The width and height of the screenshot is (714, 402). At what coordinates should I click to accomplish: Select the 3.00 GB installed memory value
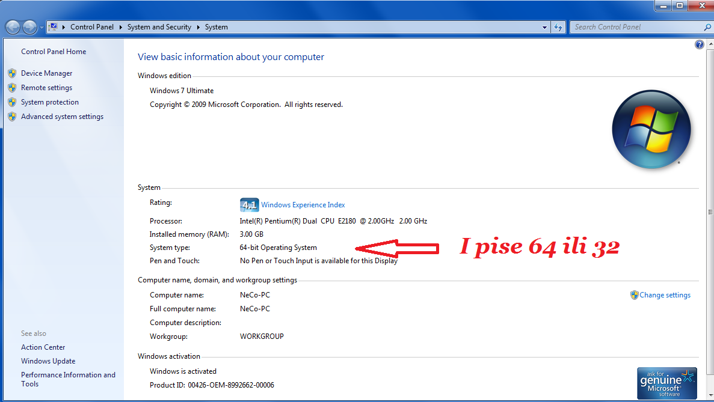(x=251, y=234)
